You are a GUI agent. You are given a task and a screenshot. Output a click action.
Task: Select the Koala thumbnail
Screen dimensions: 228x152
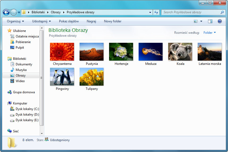click(180, 52)
